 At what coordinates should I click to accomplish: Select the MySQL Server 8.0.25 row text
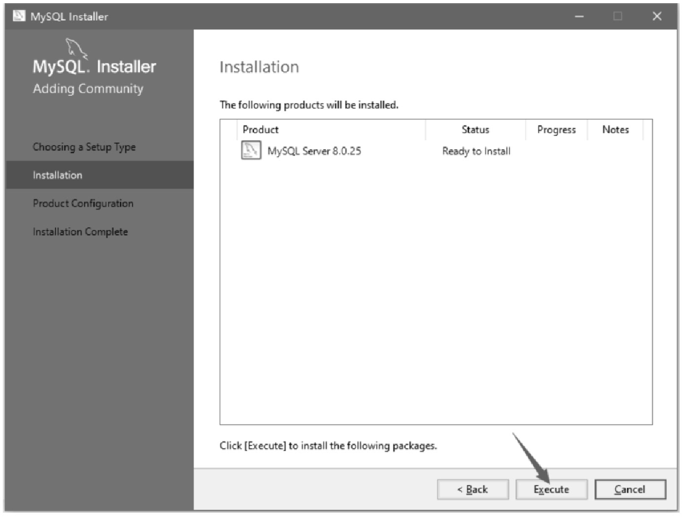coord(314,151)
